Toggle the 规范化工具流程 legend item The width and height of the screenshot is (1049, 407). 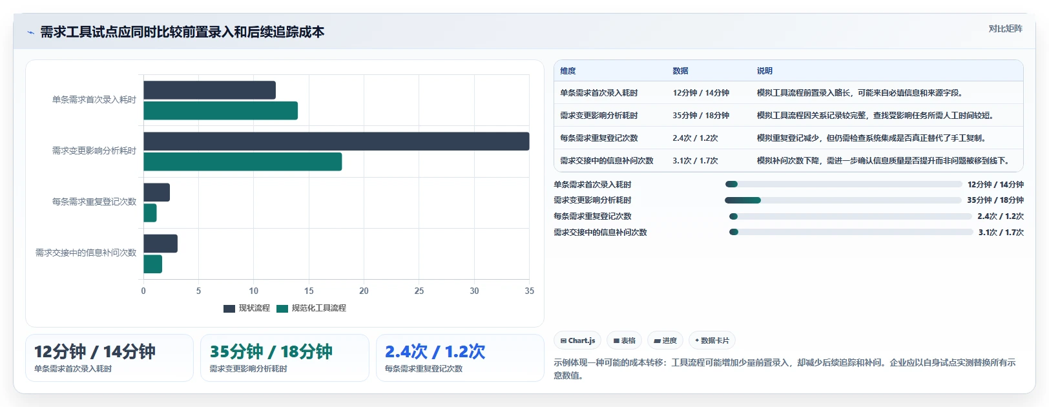tap(311, 308)
